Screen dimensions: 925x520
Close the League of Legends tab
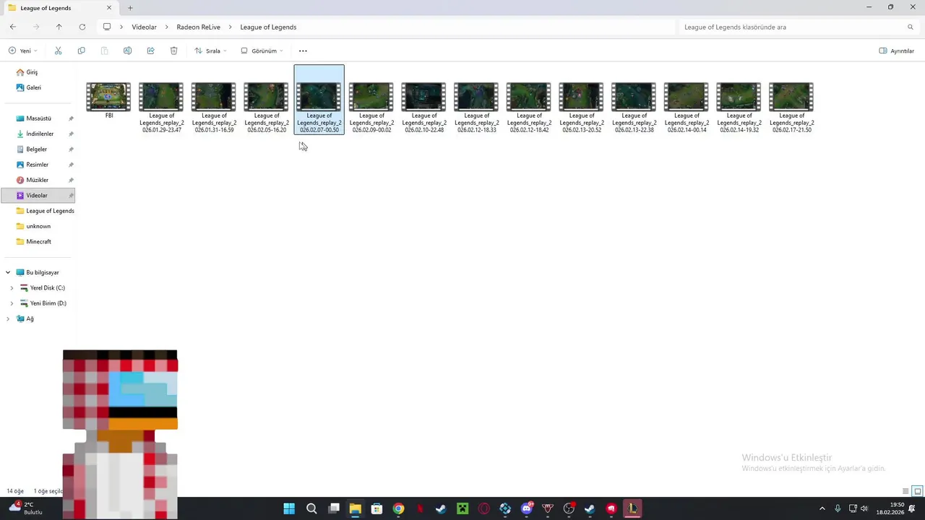(x=109, y=8)
